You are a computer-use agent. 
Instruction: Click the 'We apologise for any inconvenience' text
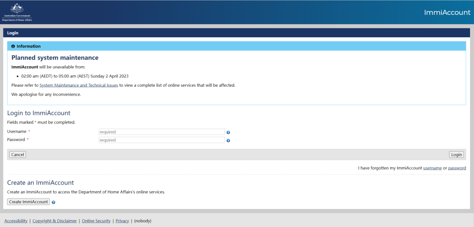click(46, 94)
